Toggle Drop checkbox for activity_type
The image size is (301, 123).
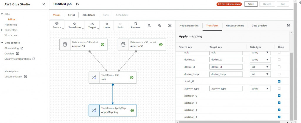(279, 89)
